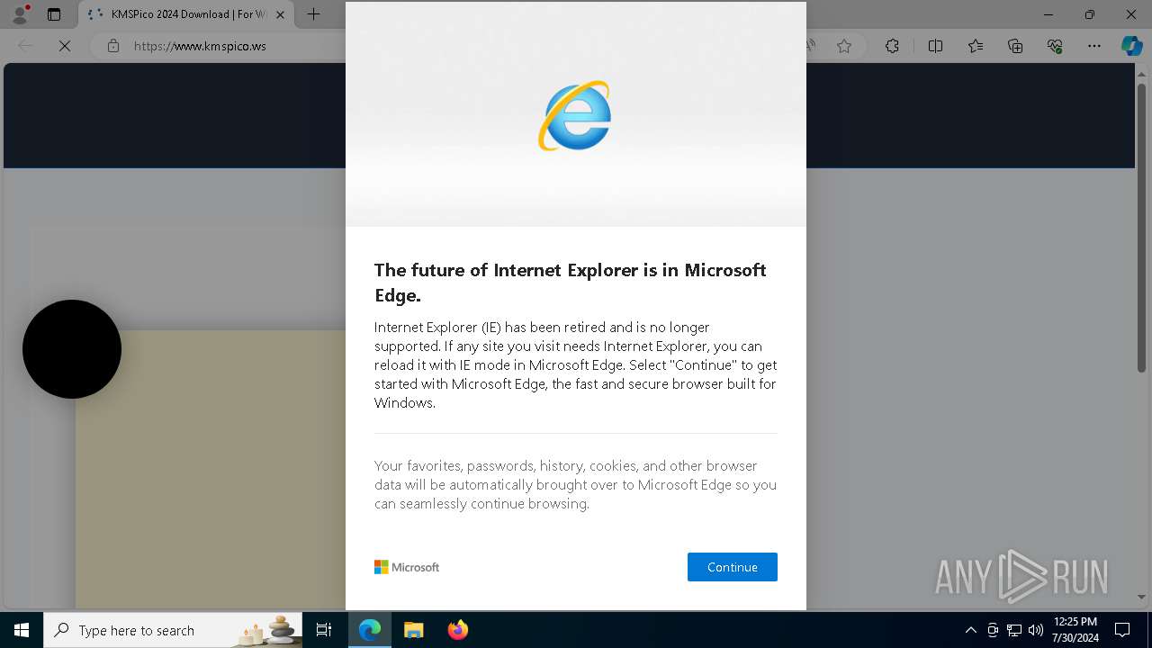Show hidden system tray icons
Viewport: 1152px width, 648px height.
pos(970,630)
